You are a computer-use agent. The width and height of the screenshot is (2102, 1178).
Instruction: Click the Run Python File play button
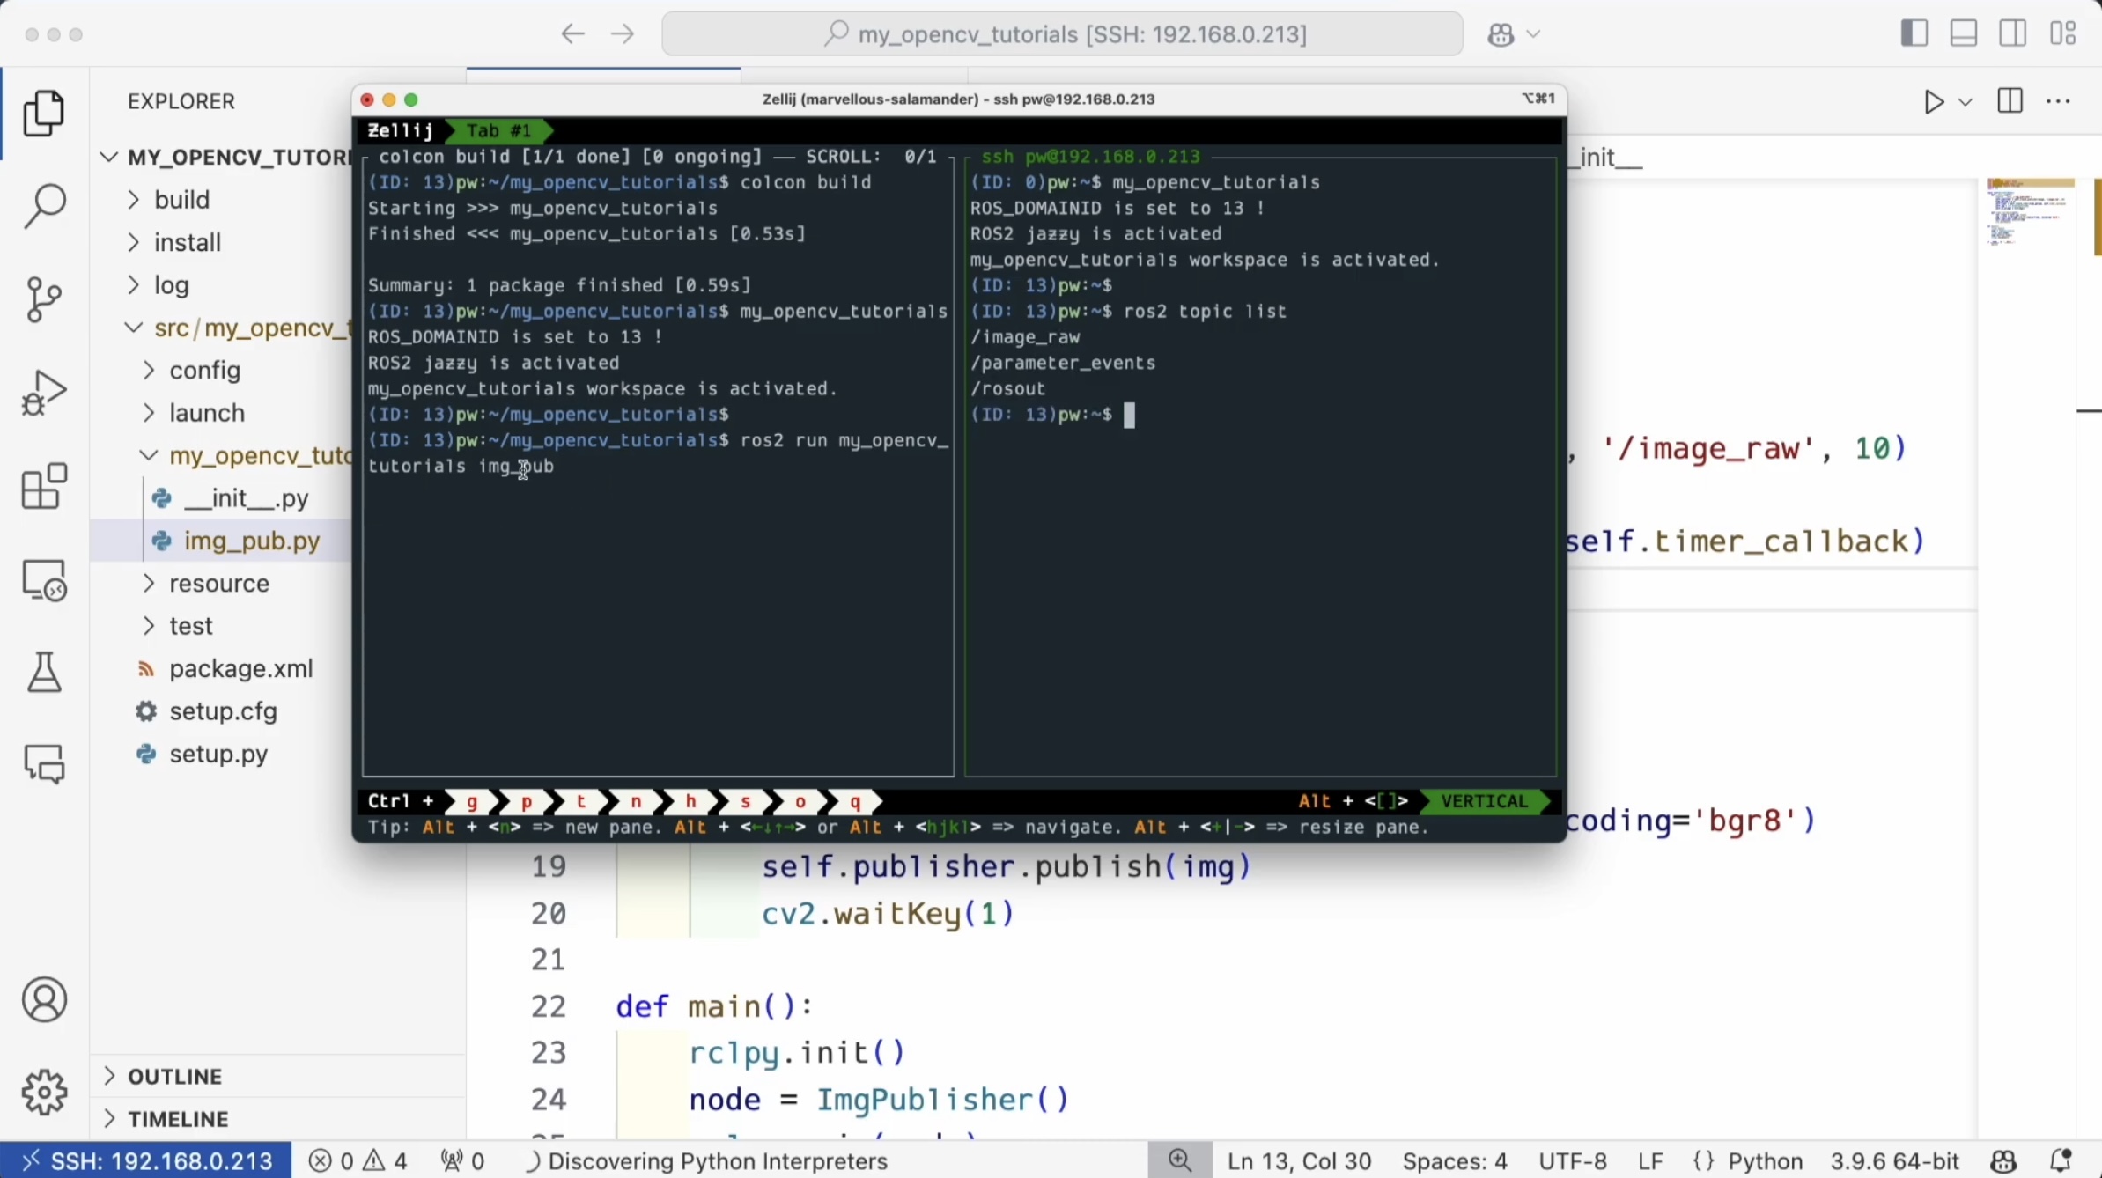pyautogui.click(x=1933, y=102)
